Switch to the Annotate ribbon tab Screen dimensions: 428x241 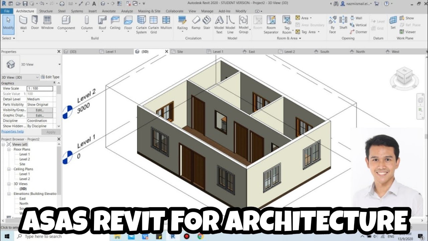click(x=109, y=11)
